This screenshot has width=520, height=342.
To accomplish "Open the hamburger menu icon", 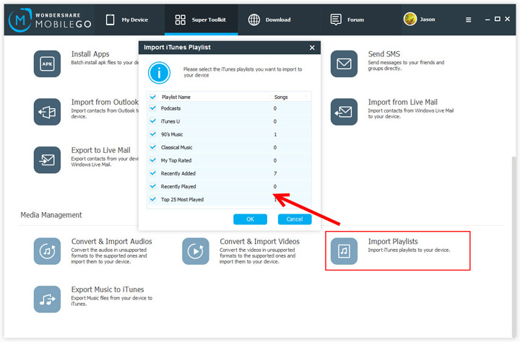I will (468, 20).
